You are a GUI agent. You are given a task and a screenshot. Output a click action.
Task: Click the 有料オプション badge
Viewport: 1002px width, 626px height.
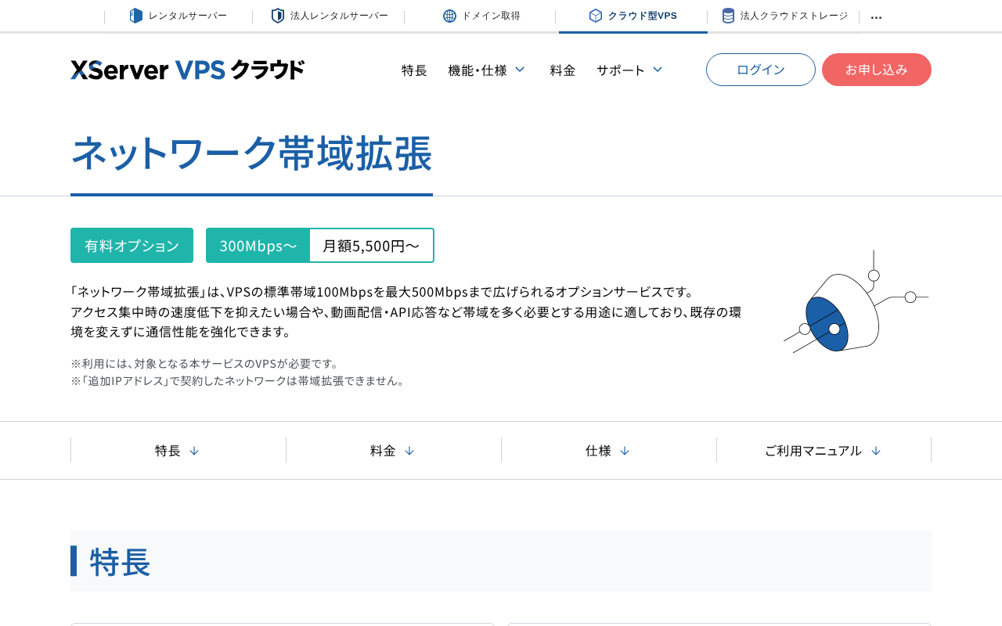pyautogui.click(x=132, y=246)
